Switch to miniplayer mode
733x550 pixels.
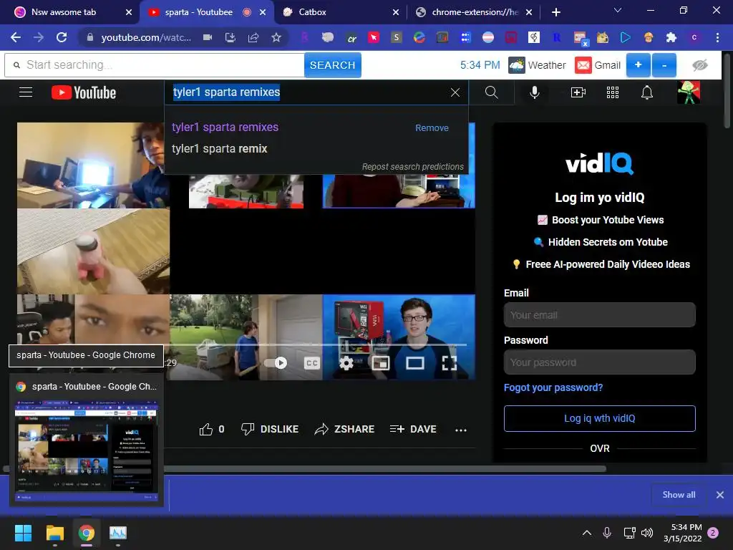pyautogui.click(x=381, y=363)
